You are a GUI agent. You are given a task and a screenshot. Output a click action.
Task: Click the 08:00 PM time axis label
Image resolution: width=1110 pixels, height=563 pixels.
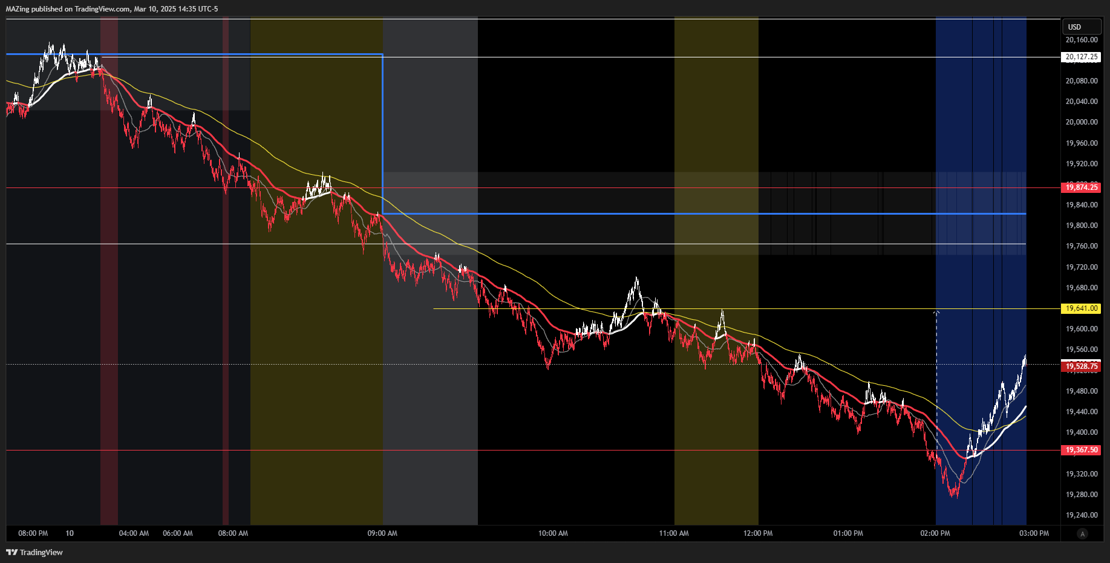[33, 533]
